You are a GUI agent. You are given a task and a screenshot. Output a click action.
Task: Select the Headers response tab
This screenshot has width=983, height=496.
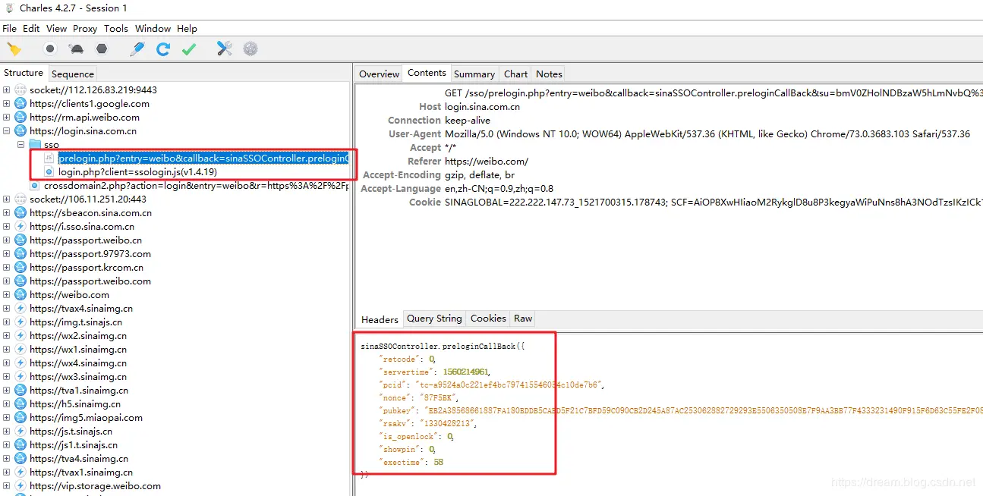click(x=380, y=319)
